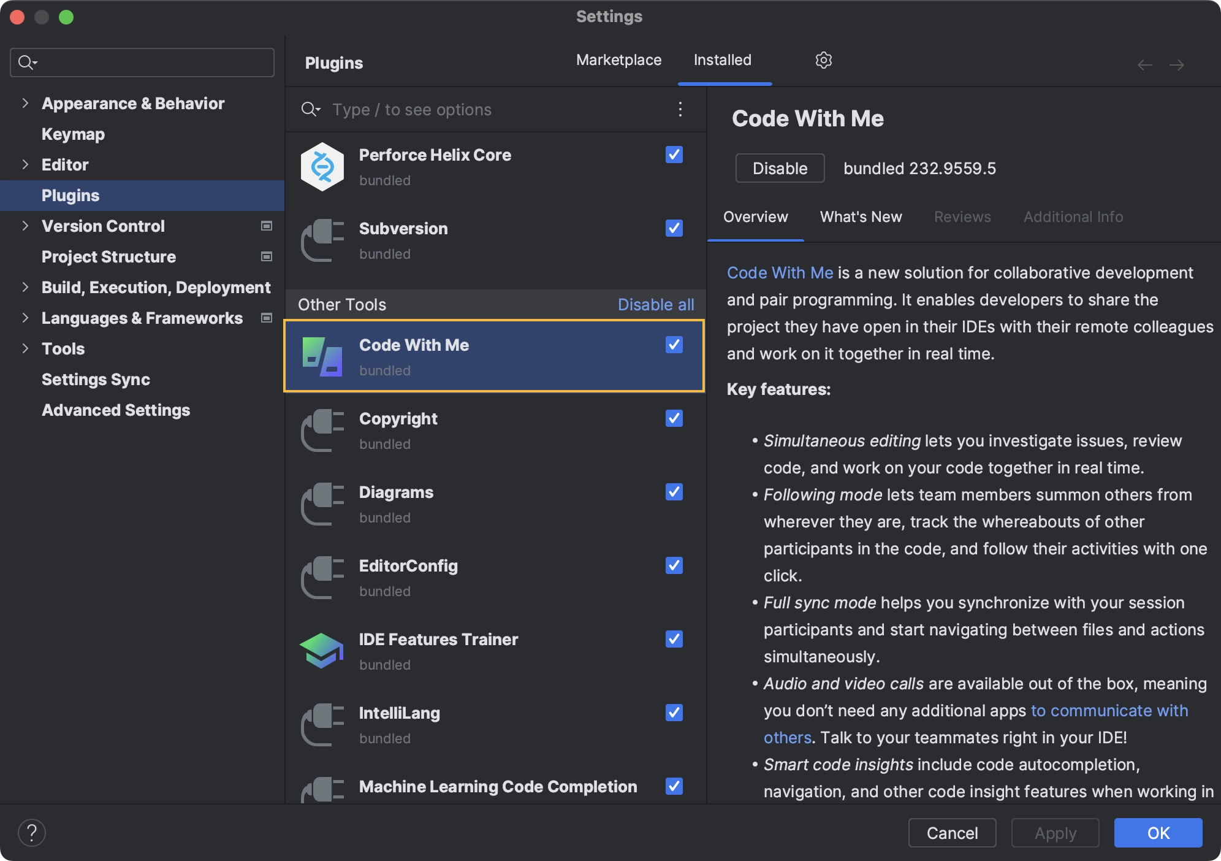Expand the Appearance & Behavior tree node
This screenshot has width=1221, height=861.
(x=25, y=103)
